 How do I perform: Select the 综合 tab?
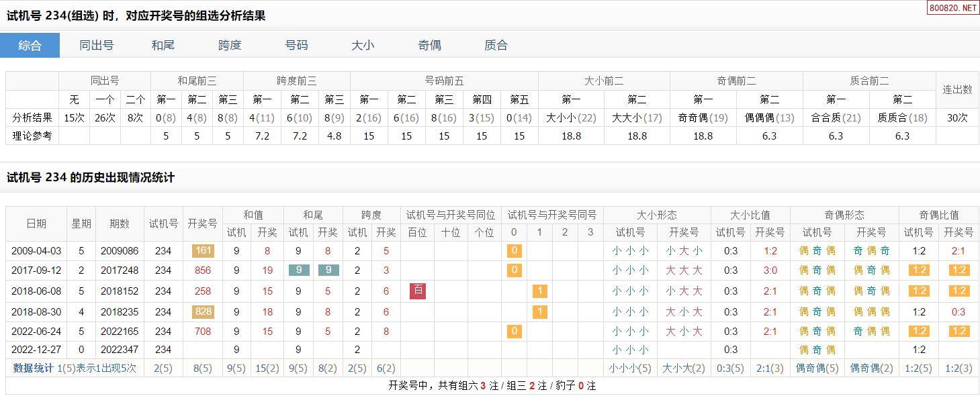(30, 46)
